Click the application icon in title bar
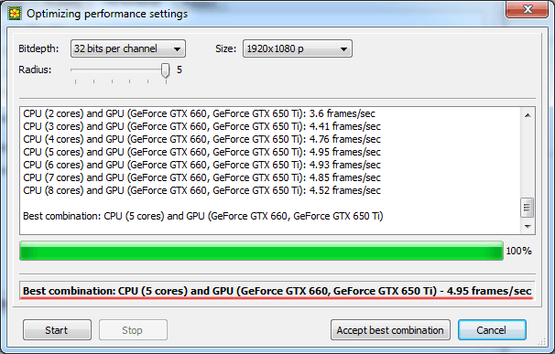This screenshot has height=354, width=555. pos(15,14)
